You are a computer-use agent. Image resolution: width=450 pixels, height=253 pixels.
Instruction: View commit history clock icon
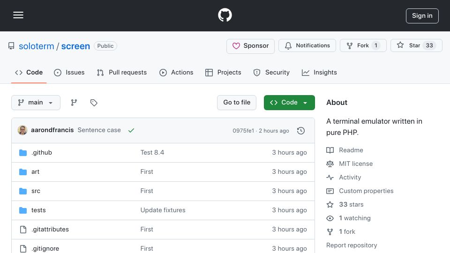coord(301,131)
